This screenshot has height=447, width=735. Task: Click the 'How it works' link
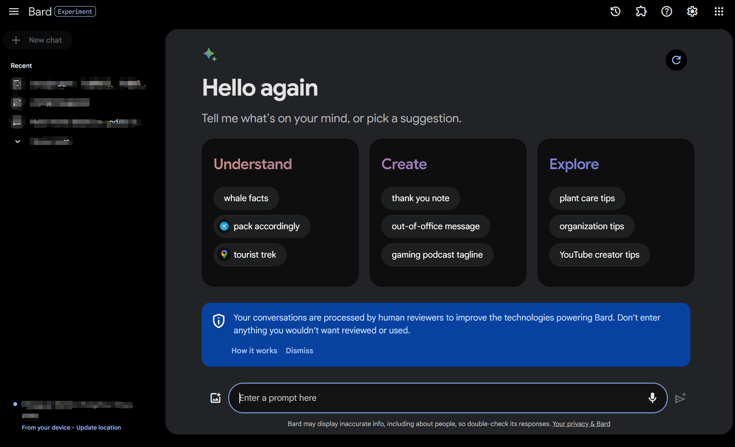point(254,351)
